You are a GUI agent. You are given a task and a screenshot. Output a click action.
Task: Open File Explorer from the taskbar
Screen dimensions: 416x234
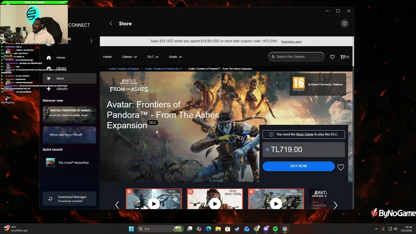(218, 229)
